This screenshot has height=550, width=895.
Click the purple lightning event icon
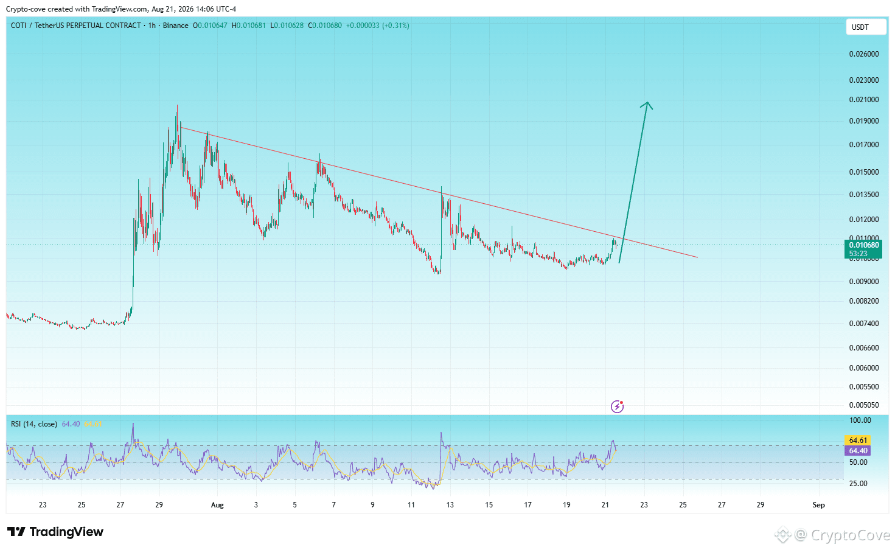click(x=617, y=406)
